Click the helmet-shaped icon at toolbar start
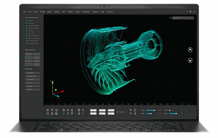This screenshot has width=218, height=138. [48, 110]
